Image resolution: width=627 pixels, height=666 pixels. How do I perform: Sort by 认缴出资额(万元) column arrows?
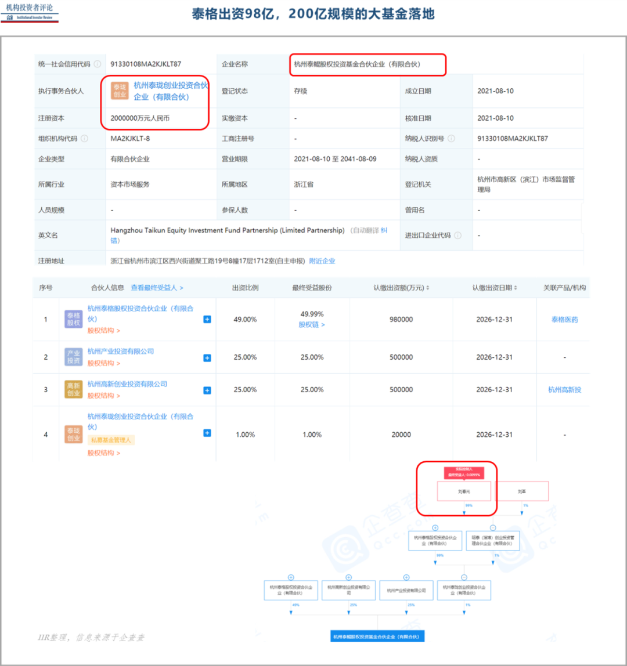click(428, 288)
